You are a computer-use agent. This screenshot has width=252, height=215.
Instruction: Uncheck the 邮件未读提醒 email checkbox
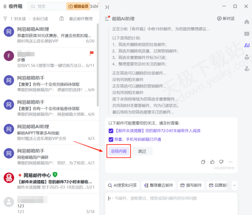[x=111, y=131]
